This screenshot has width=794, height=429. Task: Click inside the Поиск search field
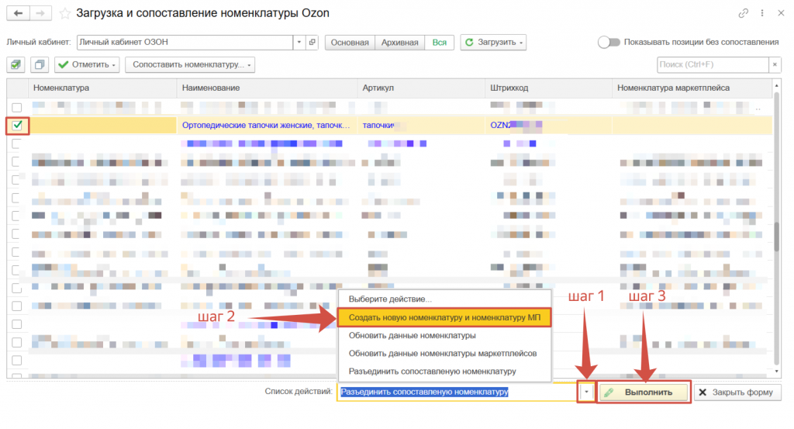tap(711, 64)
